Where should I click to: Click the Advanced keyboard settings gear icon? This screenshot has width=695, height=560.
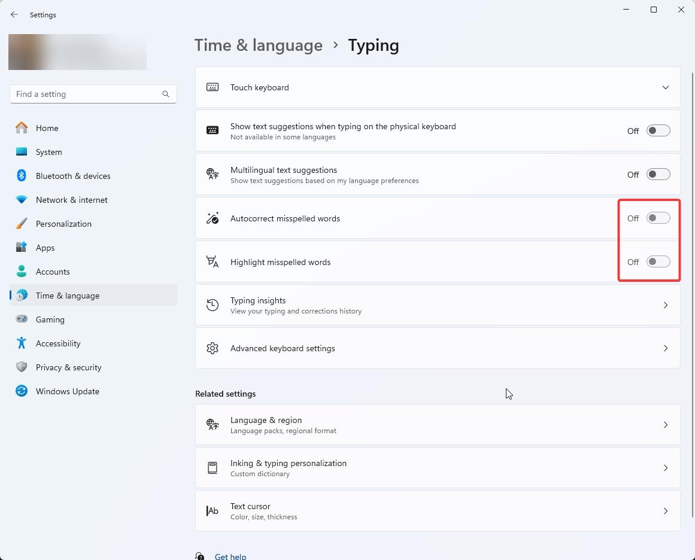[213, 348]
